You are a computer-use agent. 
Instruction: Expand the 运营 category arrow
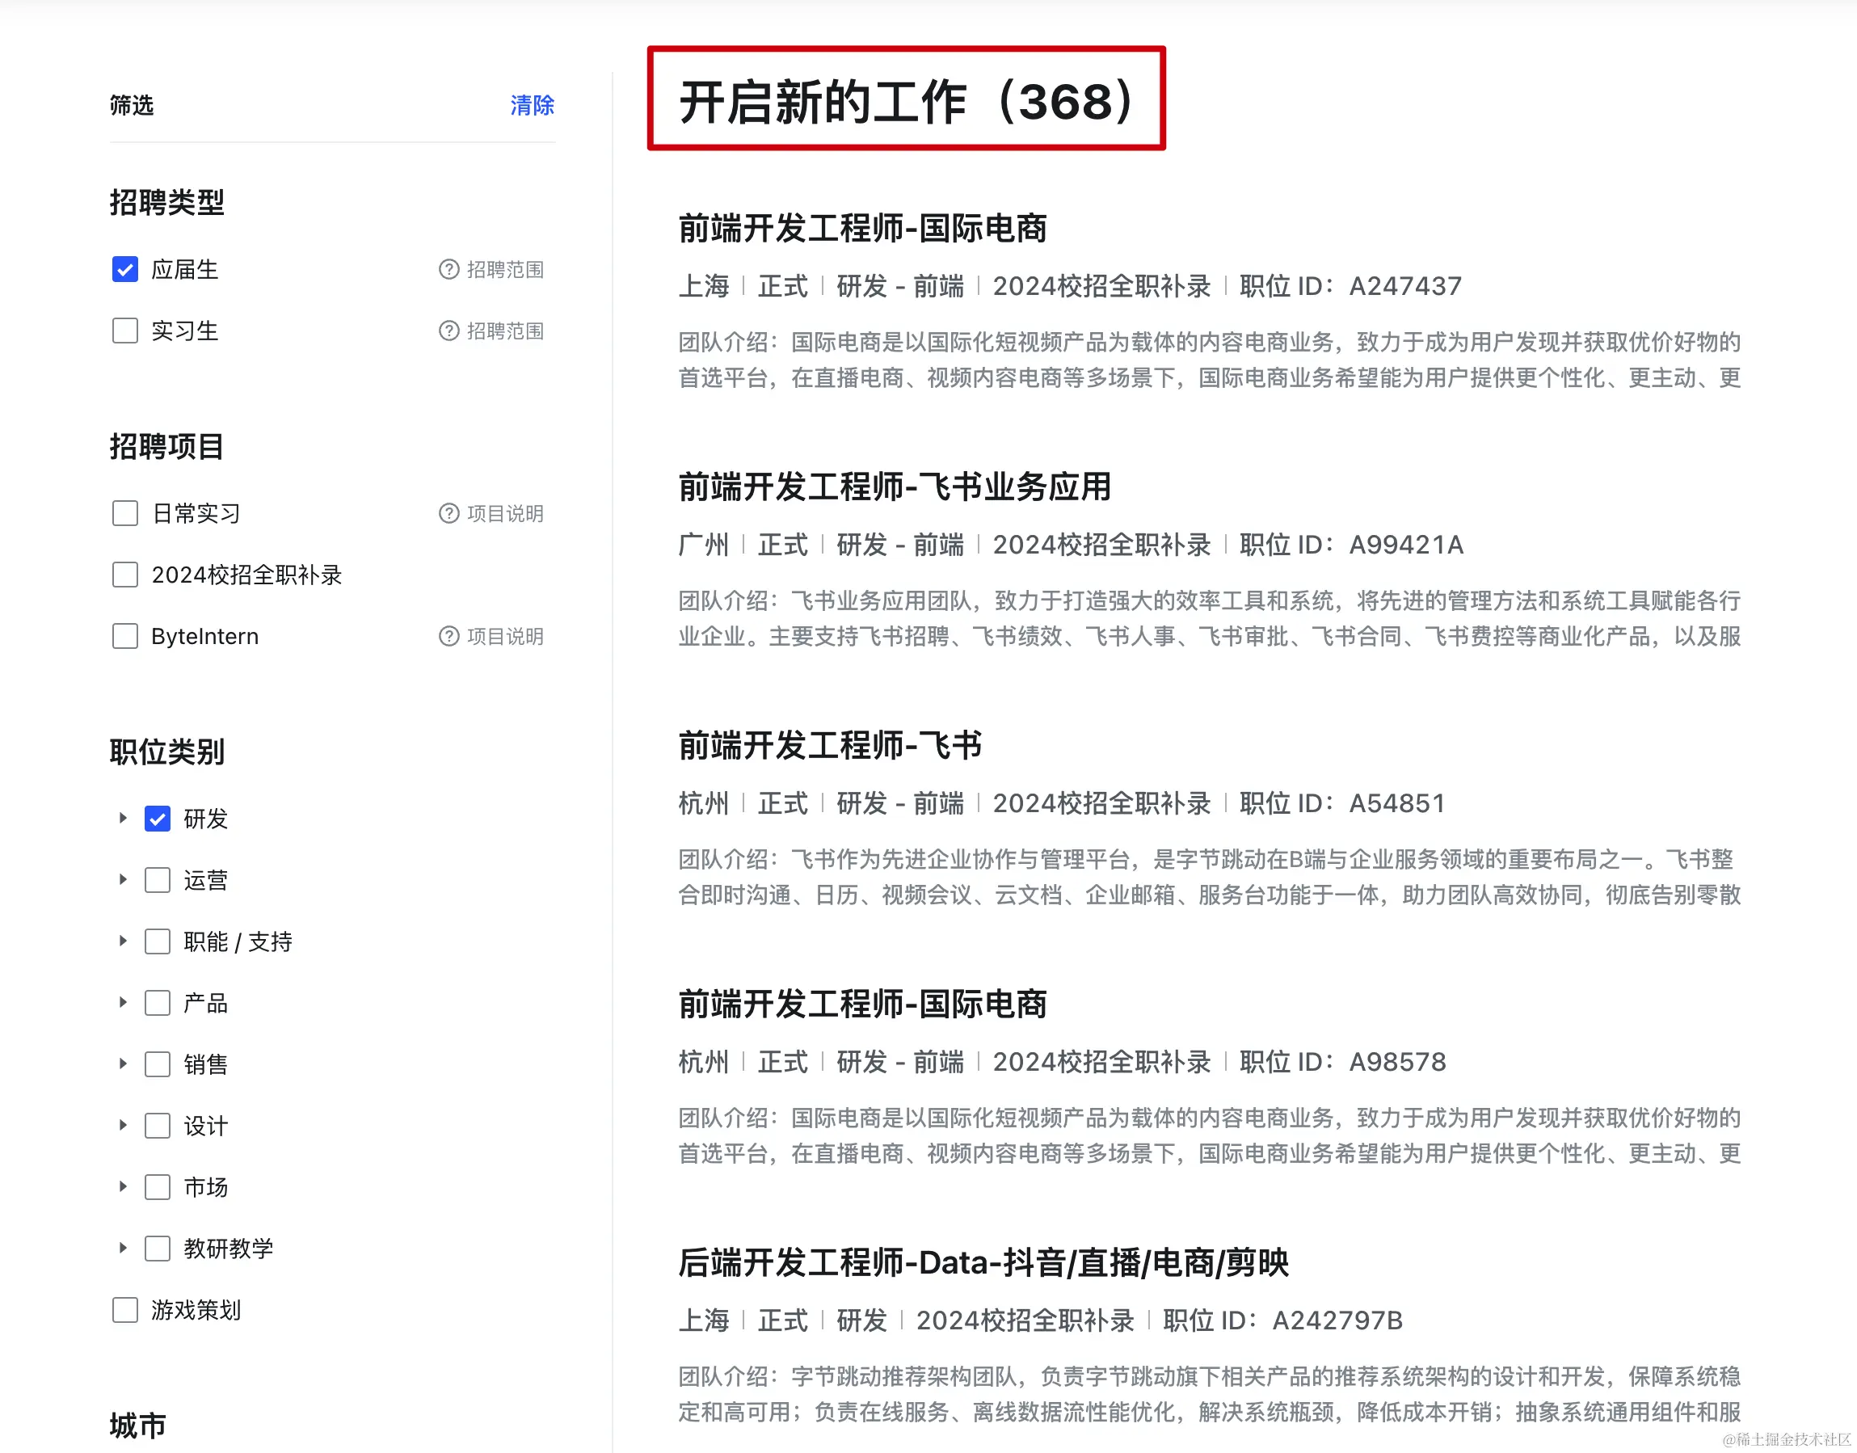[x=123, y=879]
